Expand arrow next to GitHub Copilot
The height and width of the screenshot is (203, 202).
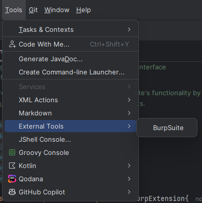coord(129,192)
